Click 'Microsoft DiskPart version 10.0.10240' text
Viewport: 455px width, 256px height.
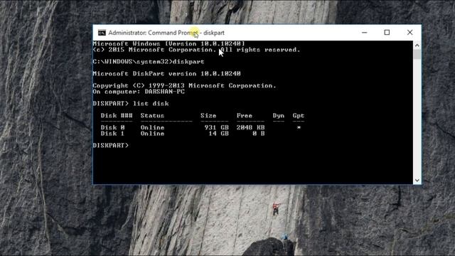tap(166, 73)
